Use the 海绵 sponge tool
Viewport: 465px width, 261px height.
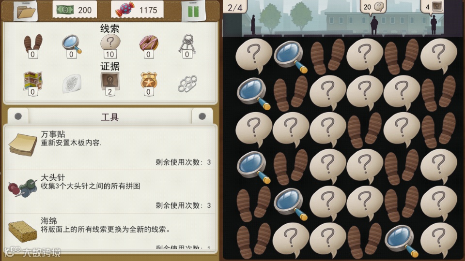pos(110,232)
